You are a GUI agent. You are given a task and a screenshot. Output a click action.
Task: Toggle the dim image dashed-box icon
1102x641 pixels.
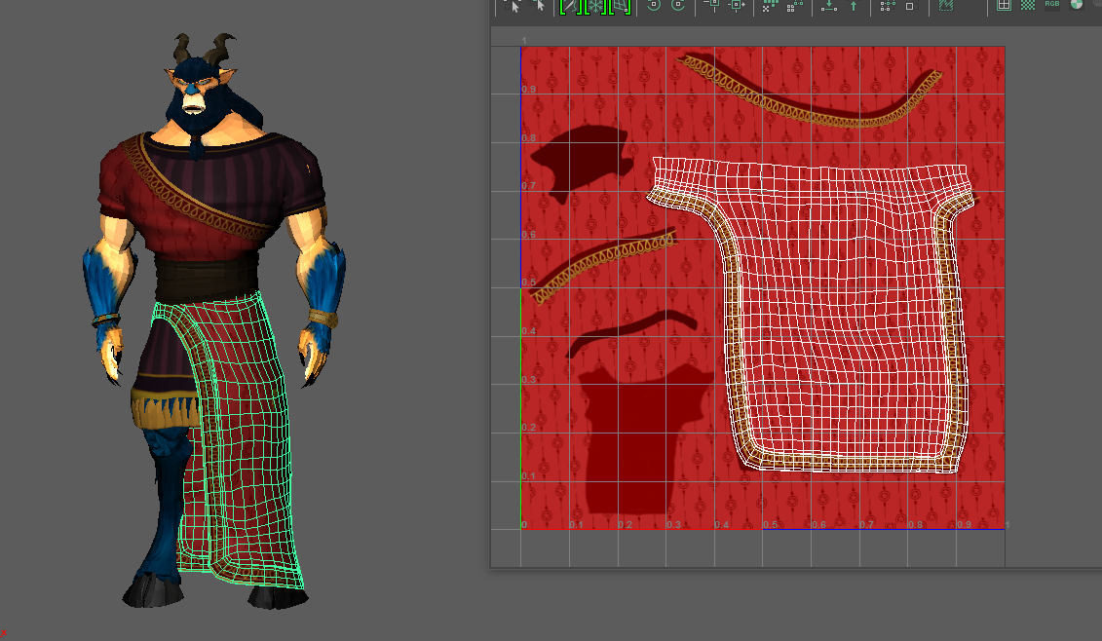point(945,6)
